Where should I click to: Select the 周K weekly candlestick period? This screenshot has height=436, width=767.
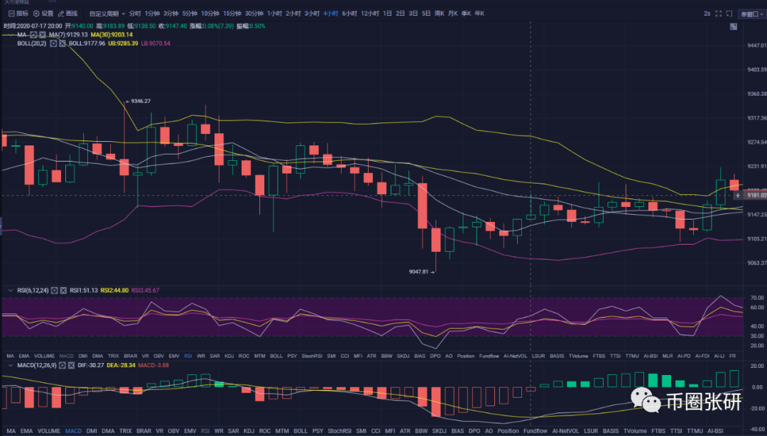(440, 13)
